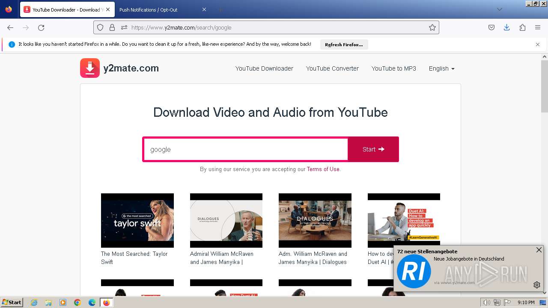
Task: Click the Start search button
Action: point(373,149)
